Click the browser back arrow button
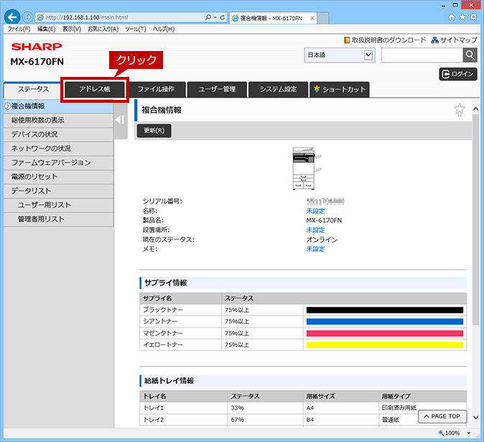The height and width of the screenshot is (442, 484). click(x=12, y=17)
